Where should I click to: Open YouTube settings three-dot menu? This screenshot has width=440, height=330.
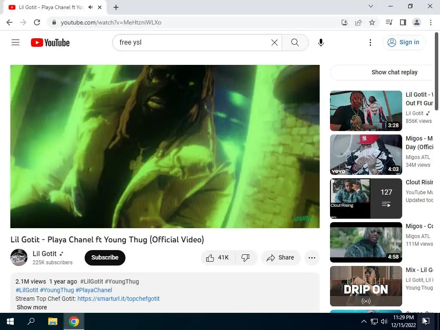[x=370, y=43]
